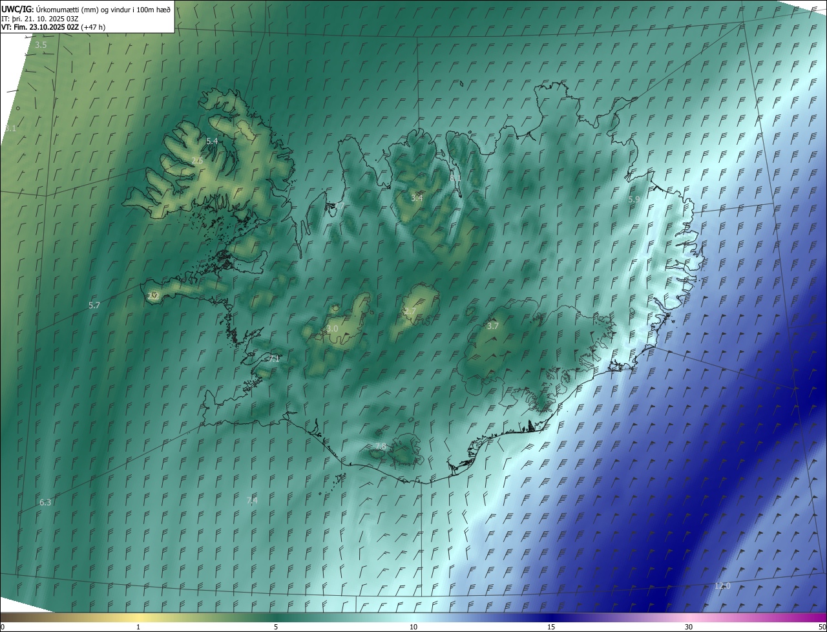Screen dimensions: 827x632
Task: Select the 12.0 value label in the blue band
Action: click(x=722, y=586)
